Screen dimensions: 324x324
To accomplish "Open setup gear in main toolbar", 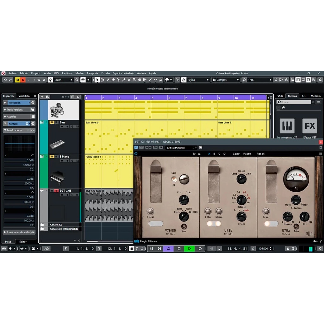I will (x=320, y=80).
